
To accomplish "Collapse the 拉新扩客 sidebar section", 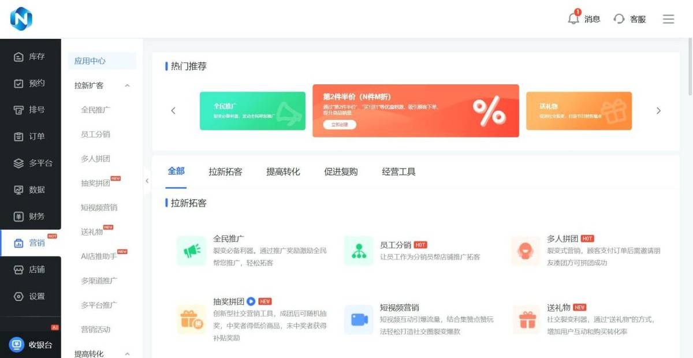I will 128,85.
